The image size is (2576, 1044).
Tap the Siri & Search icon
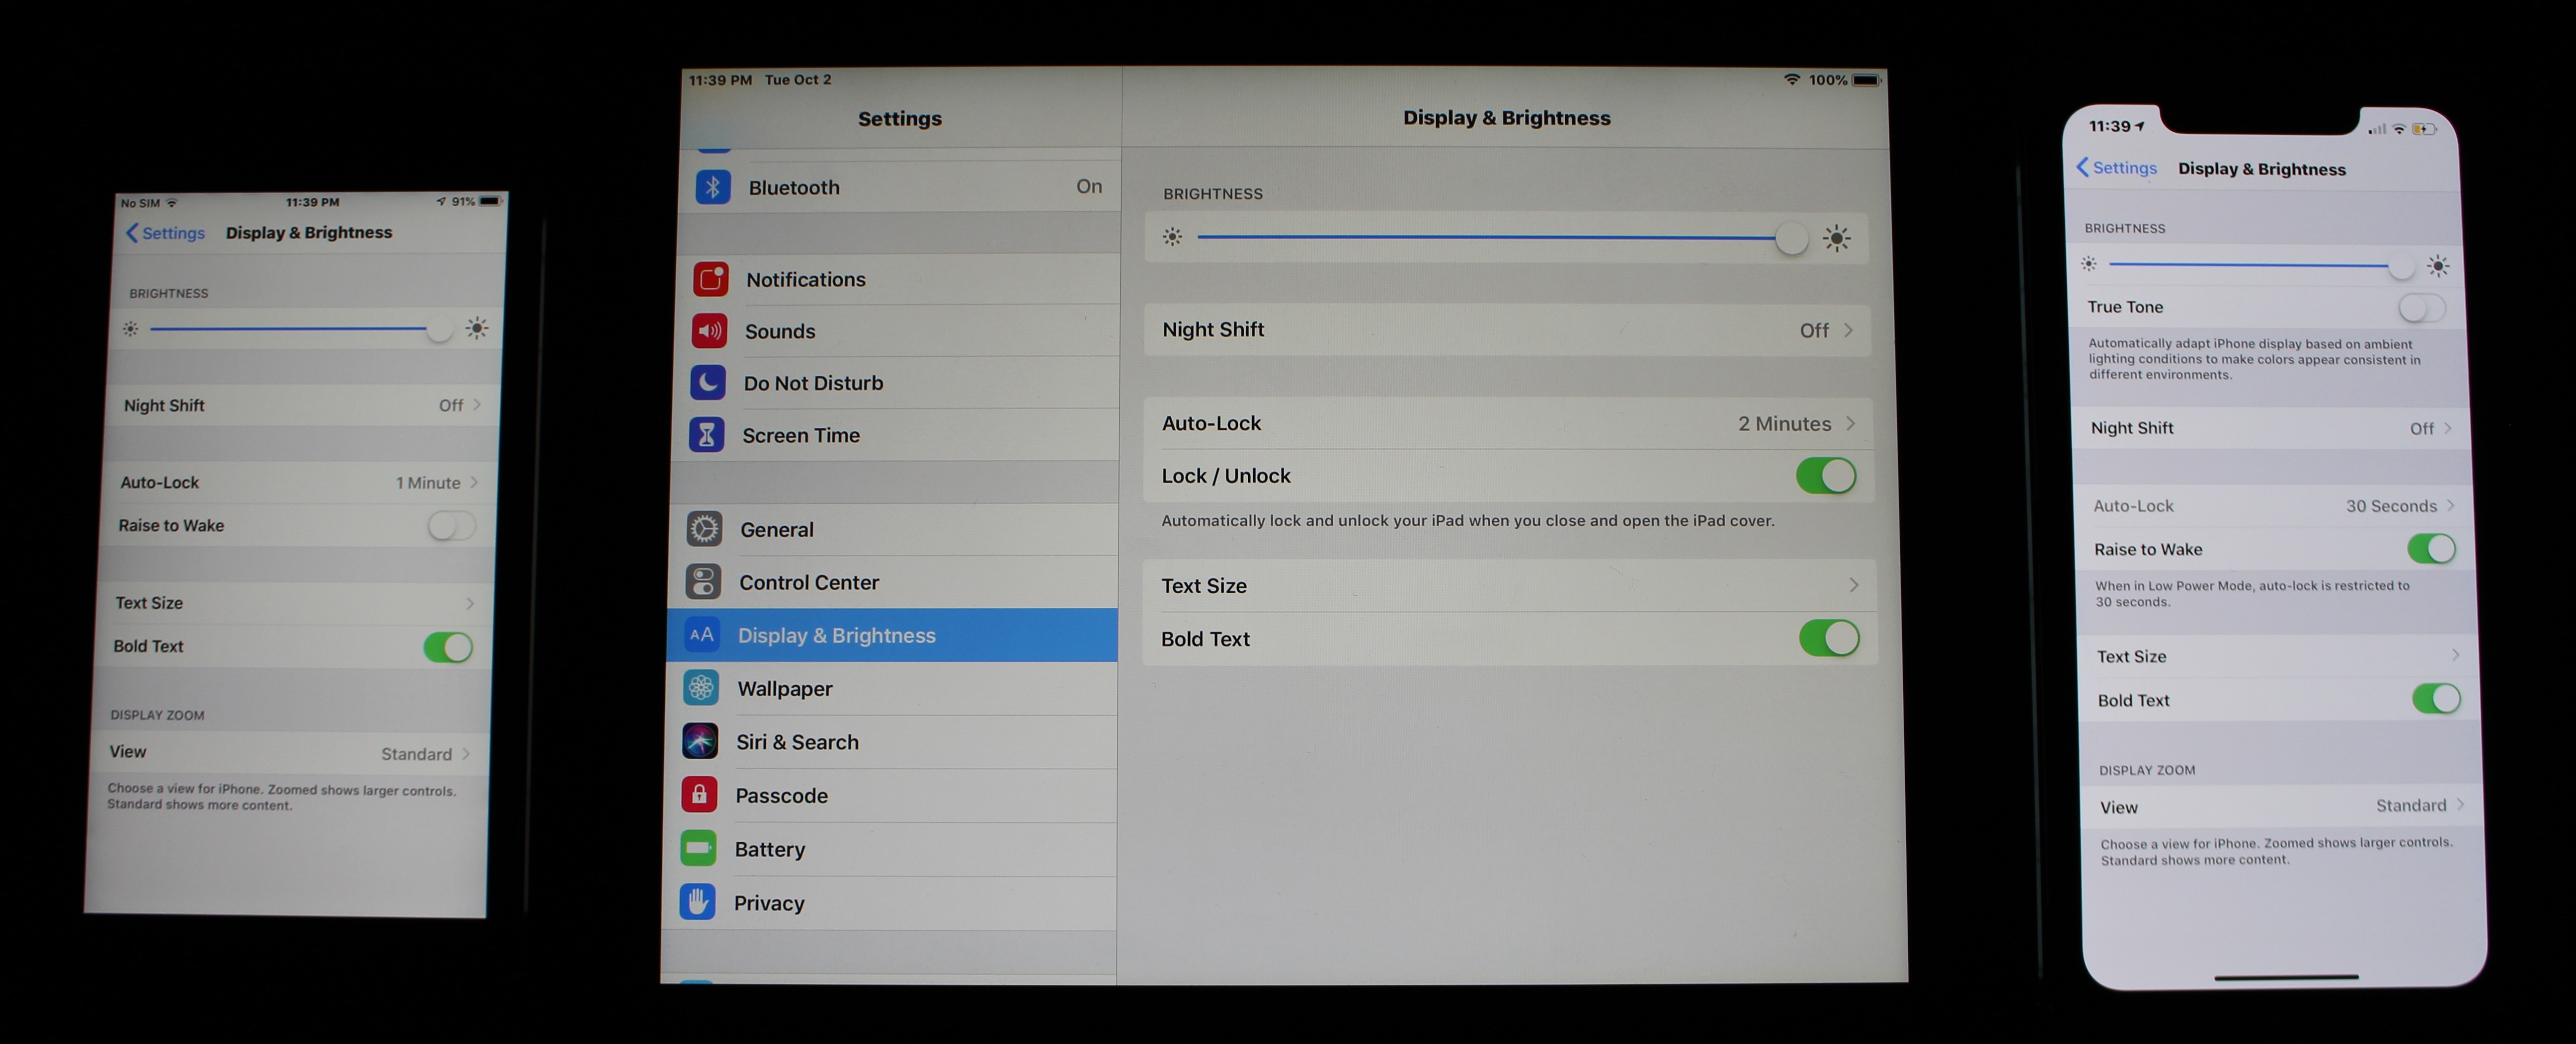(700, 742)
